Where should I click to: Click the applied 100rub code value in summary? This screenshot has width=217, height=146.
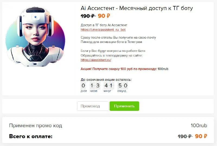[x=199, y=125]
